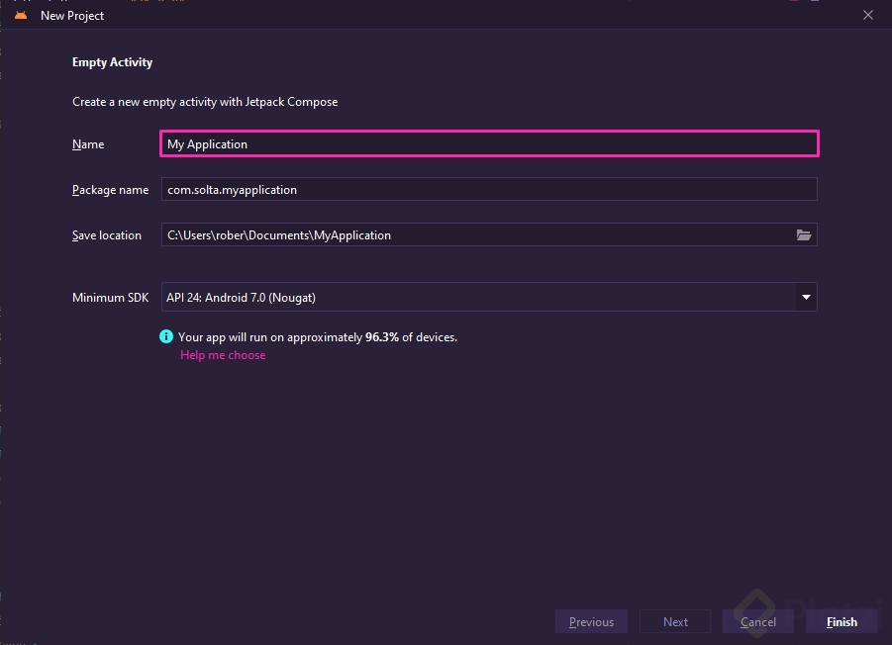Expand the Minimum SDK dropdown arrow

(x=806, y=297)
